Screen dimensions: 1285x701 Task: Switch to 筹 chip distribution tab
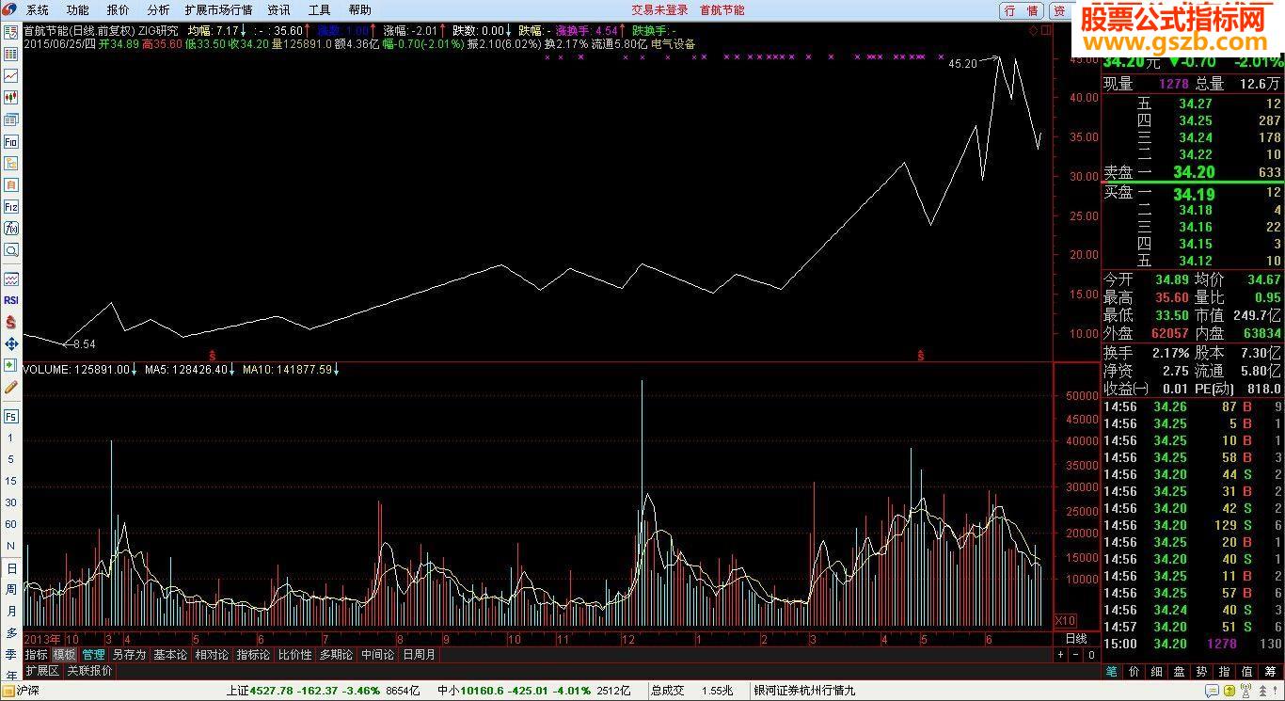click(x=1269, y=671)
